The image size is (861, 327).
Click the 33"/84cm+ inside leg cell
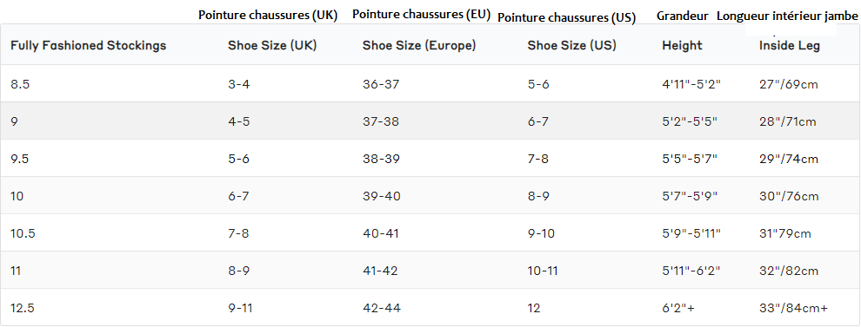(x=793, y=308)
